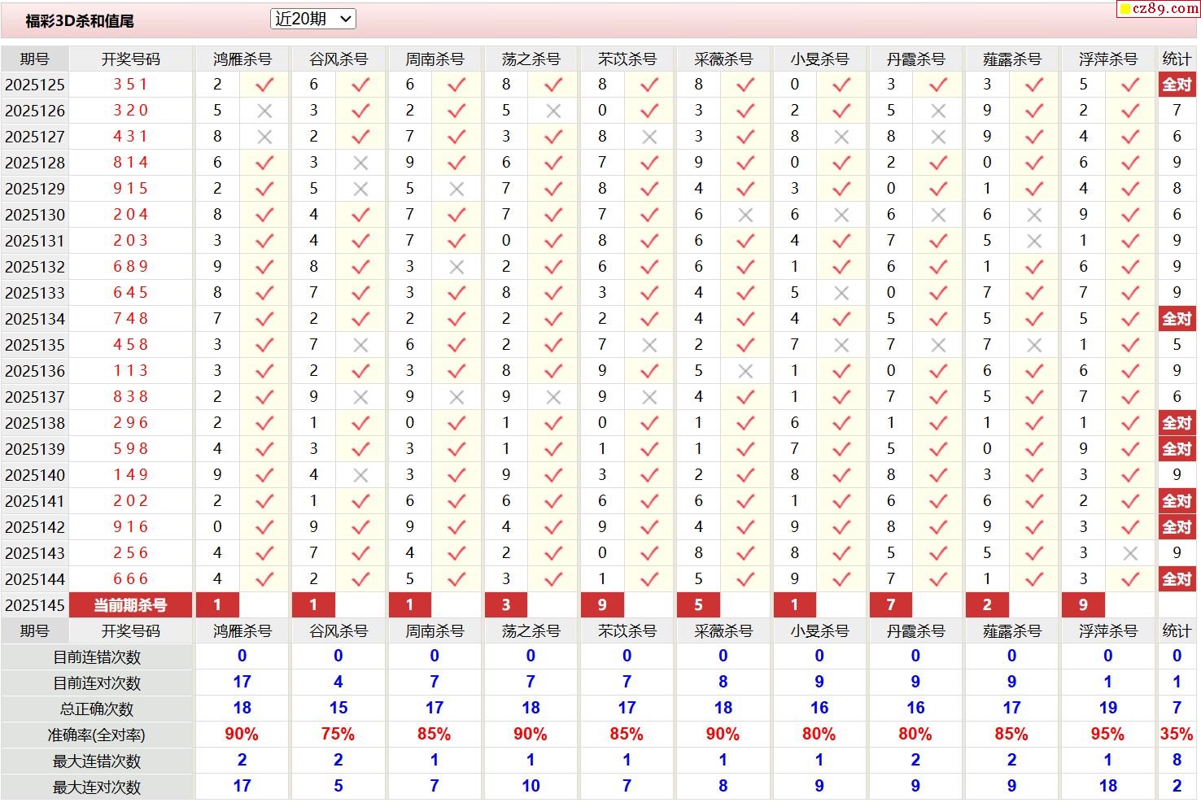This screenshot has width=1201, height=807.
Task: Click the 全对 badge in row 2025138
Action: (x=1177, y=423)
